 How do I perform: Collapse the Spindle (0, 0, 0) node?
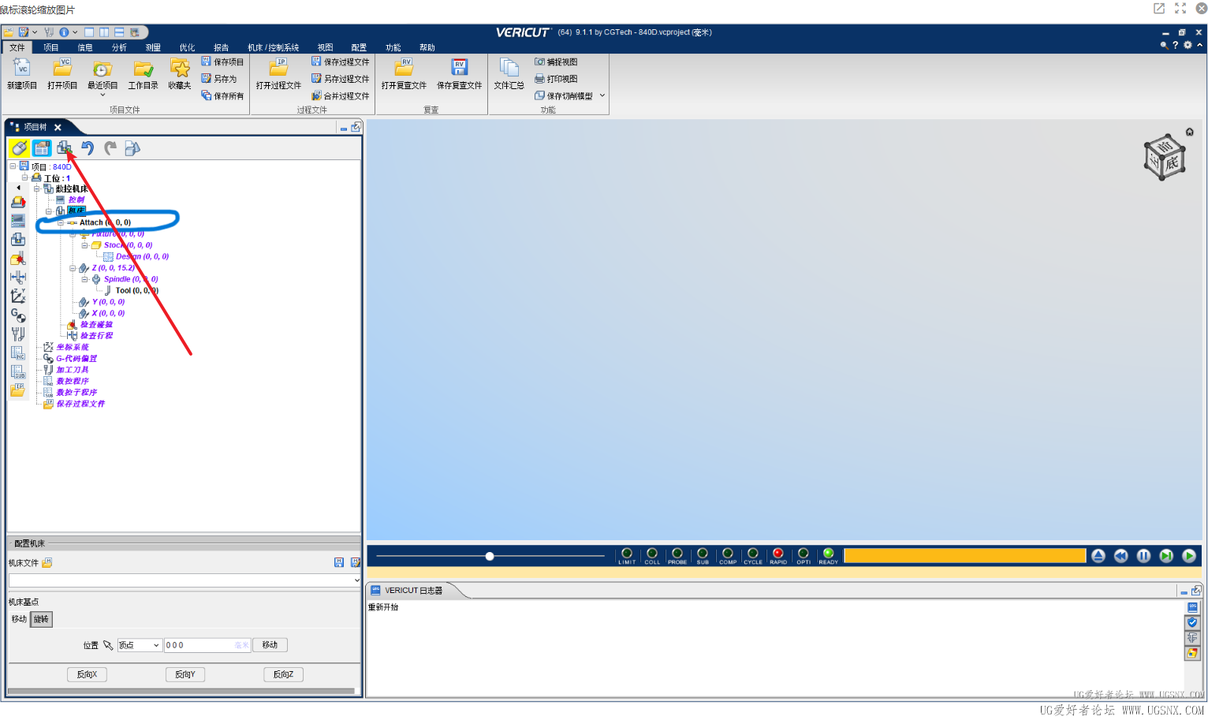pos(84,279)
